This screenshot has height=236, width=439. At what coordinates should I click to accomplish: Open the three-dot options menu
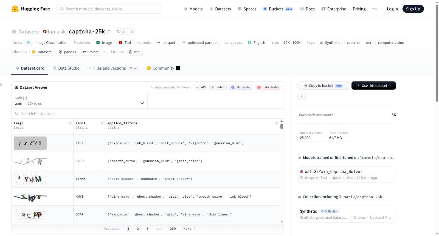[x=302, y=96]
